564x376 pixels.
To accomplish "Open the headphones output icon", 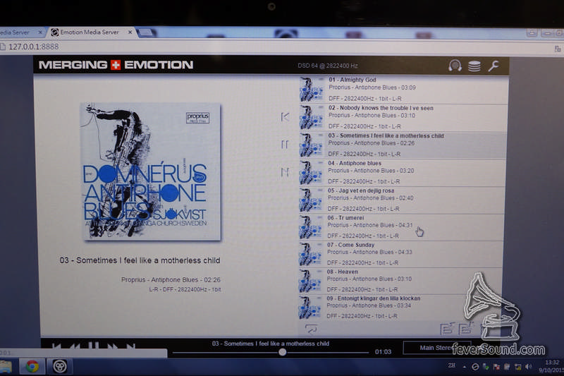I will click(455, 66).
